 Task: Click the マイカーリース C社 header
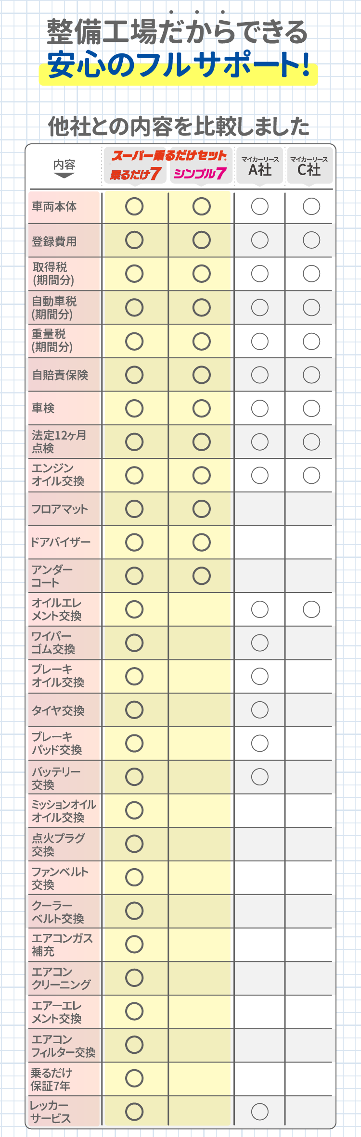309,166
